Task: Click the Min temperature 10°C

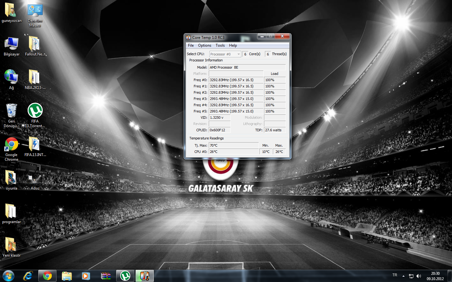Action: pyautogui.click(x=266, y=152)
